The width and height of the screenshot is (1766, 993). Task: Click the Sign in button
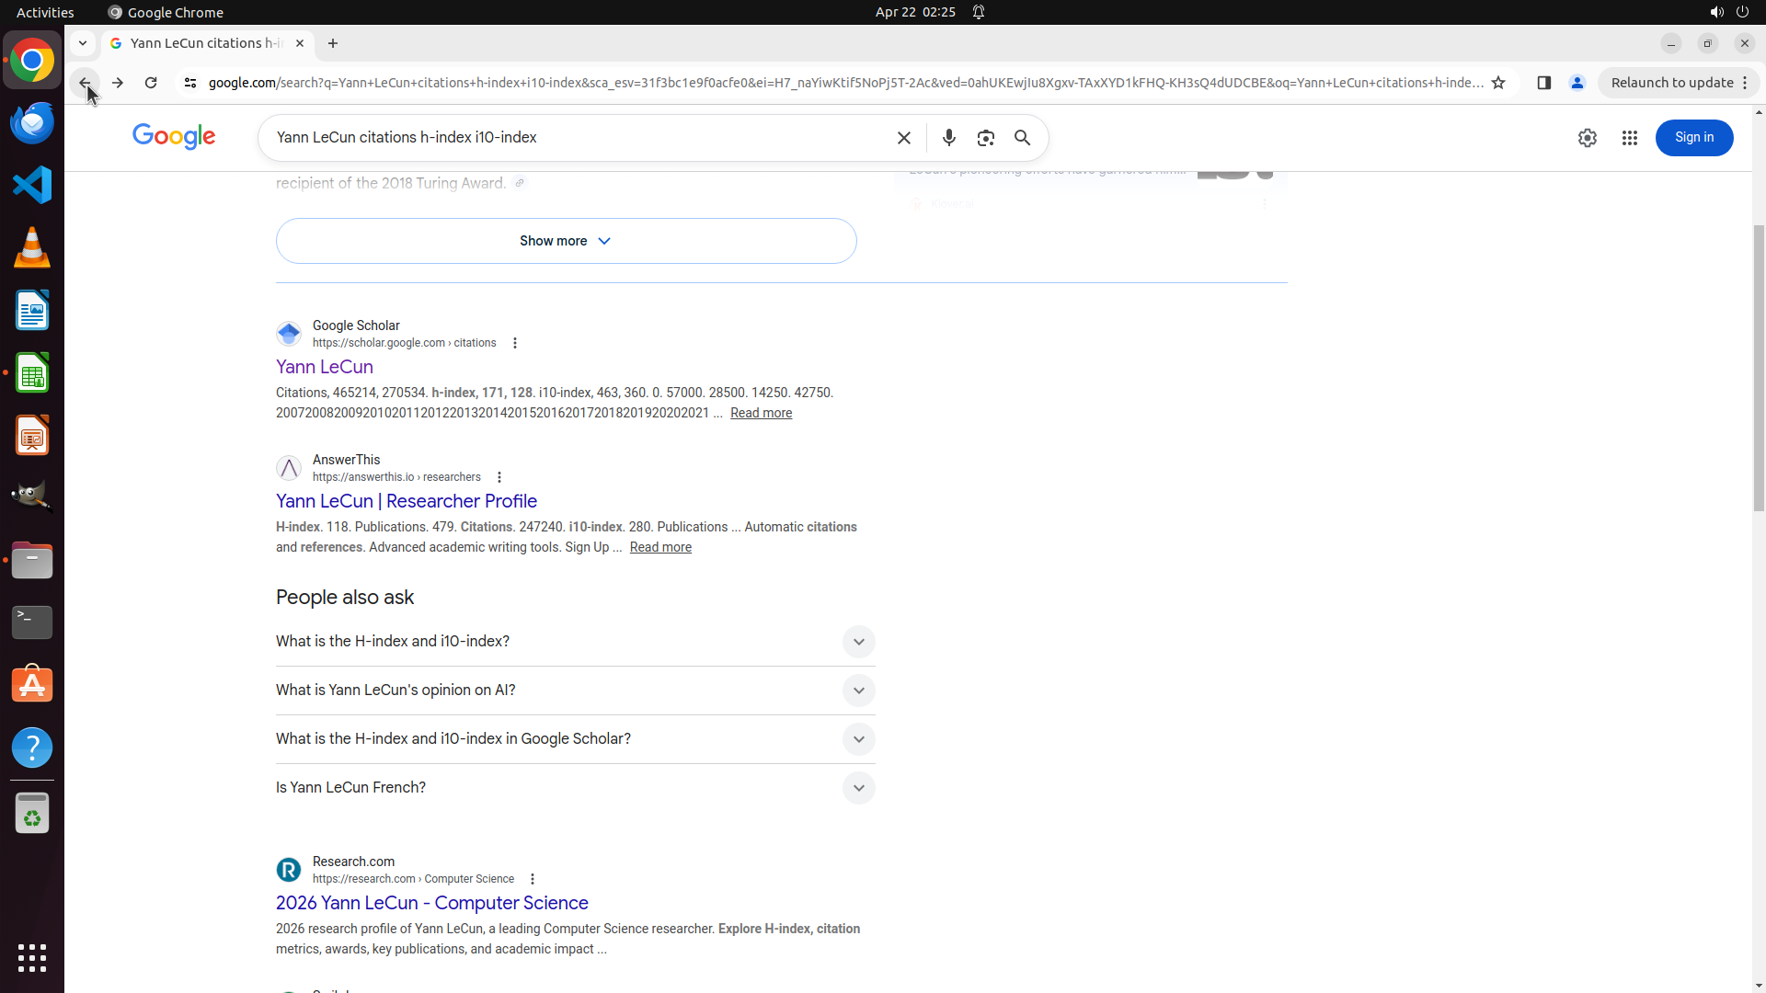pyautogui.click(x=1693, y=138)
